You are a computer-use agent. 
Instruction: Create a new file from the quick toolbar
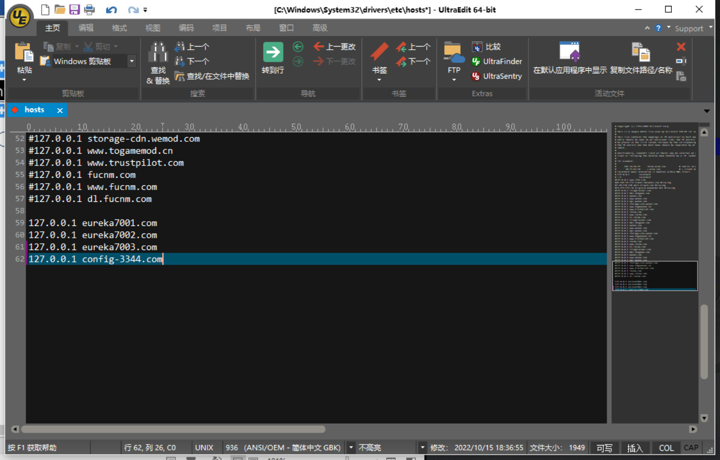click(45, 10)
